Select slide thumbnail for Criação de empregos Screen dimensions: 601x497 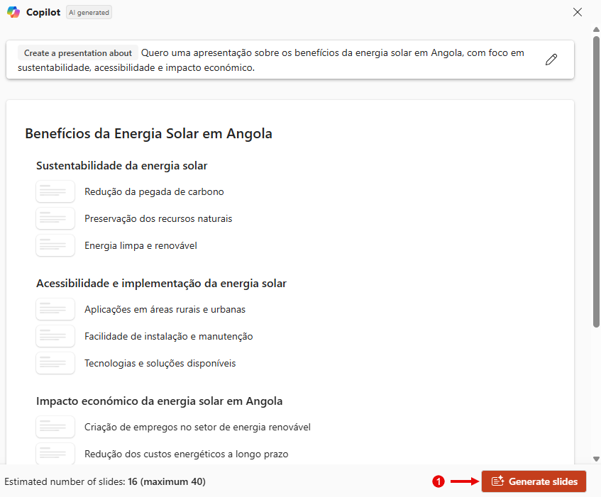(x=55, y=427)
